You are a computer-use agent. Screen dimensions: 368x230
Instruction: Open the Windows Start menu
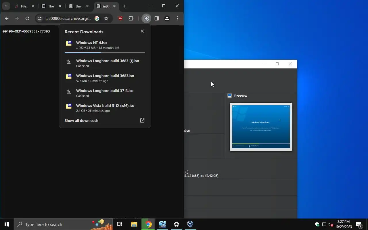(7, 224)
